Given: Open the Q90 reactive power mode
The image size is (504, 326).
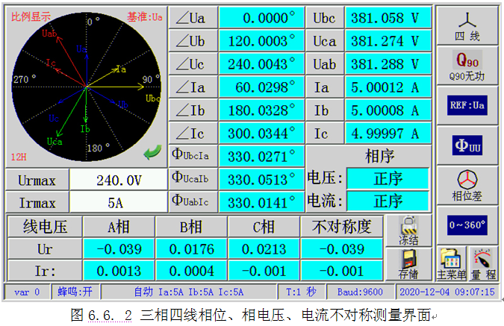Looking at the screenshot, I should click(x=467, y=66).
